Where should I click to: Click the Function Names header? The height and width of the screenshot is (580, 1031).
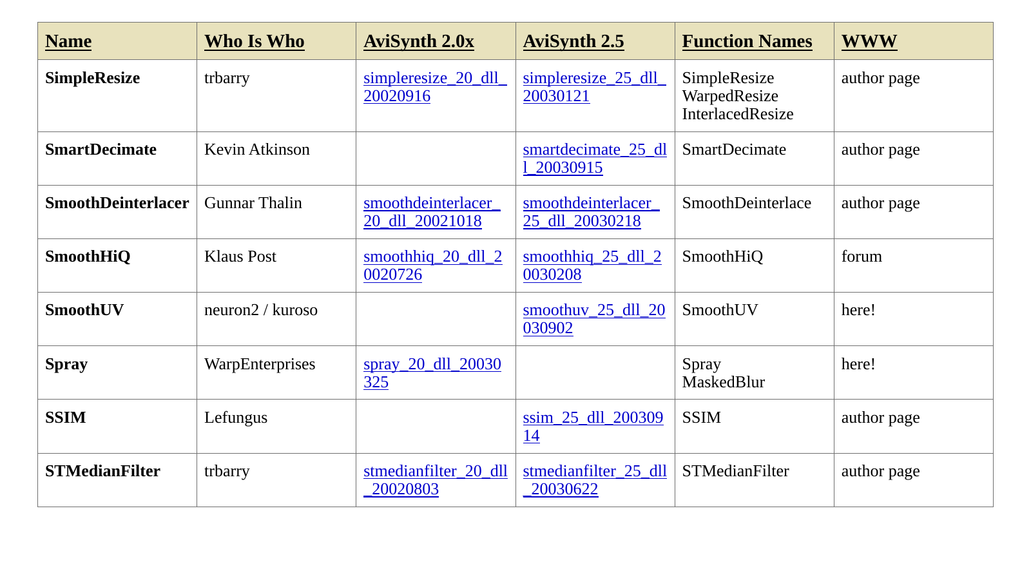(747, 41)
